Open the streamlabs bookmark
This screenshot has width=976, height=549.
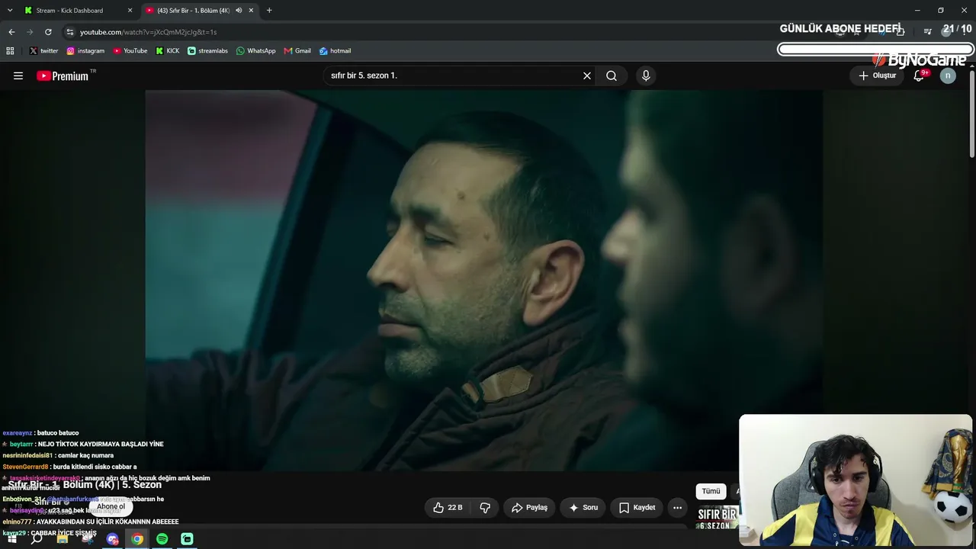(207, 51)
